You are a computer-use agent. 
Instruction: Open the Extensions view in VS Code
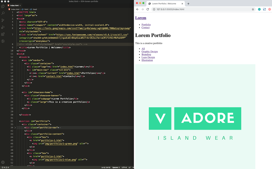point(3,34)
